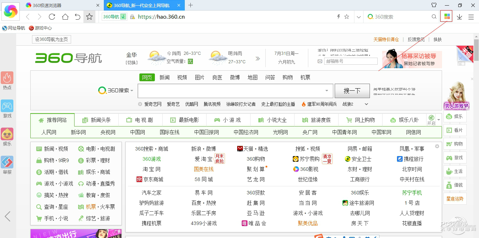Screen dimensions: 479x238
Task: Open 游戏中心 bookmark
Action: [40, 28]
